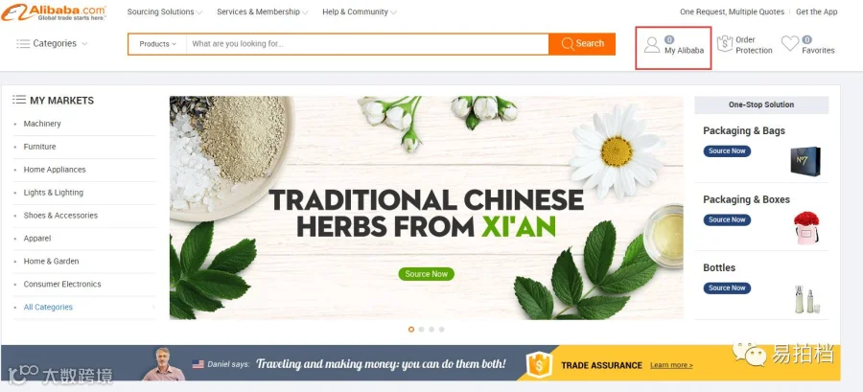The height and width of the screenshot is (392, 863).
Task: Click the Bottles product image
Action: pyautogui.click(x=806, y=299)
